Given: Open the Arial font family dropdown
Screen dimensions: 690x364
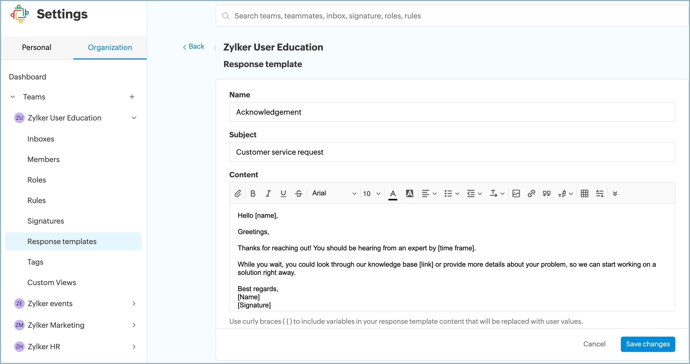Looking at the screenshot, I should [334, 193].
